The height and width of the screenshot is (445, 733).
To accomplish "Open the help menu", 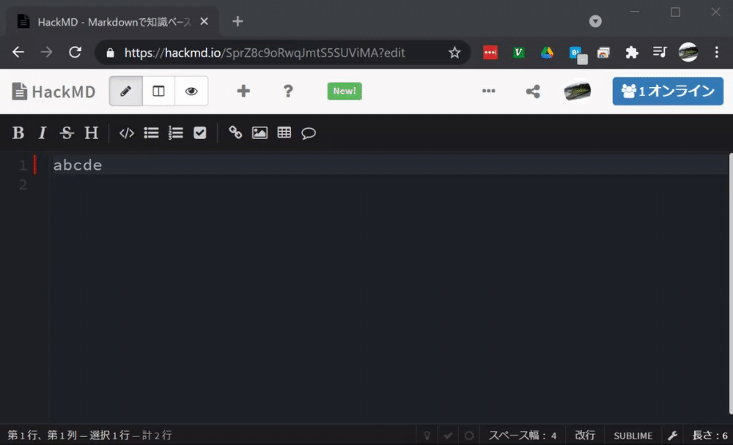I will coord(288,91).
